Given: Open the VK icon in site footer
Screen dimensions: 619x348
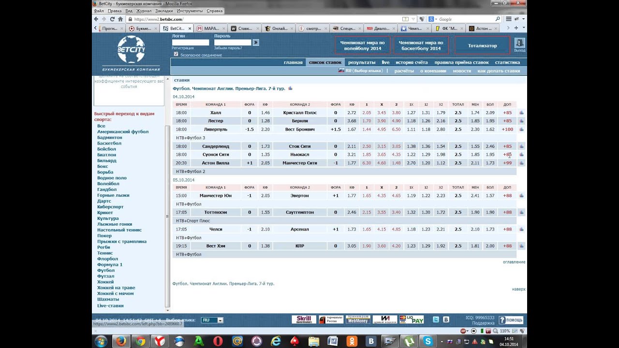Looking at the screenshot, I should point(446,319).
